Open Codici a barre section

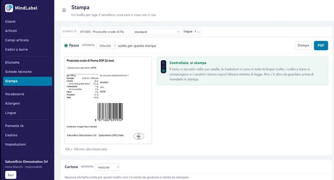pyautogui.click(x=16, y=49)
